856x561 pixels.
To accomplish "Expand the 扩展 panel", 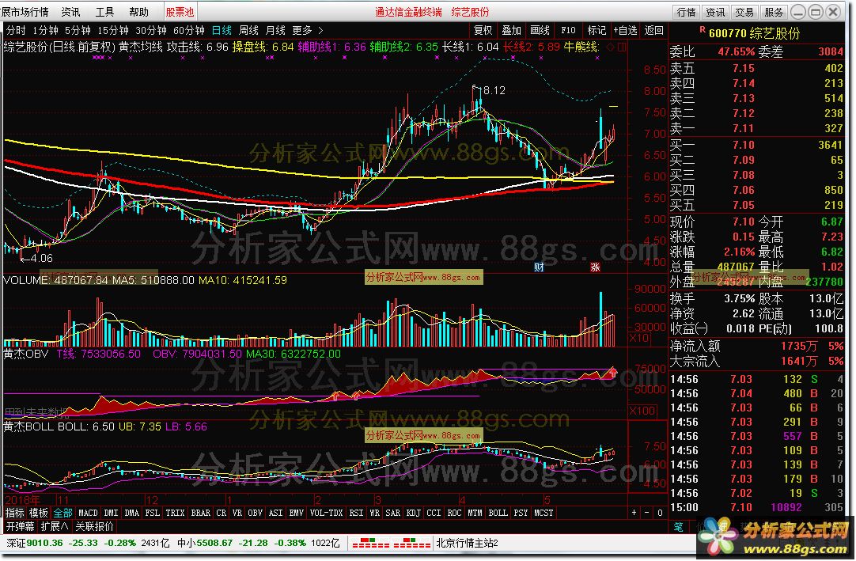I will (55, 527).
